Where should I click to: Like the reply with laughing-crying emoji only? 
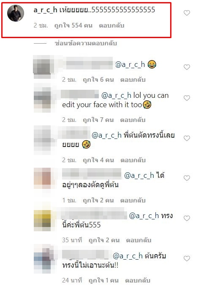(x=187, y=67)
